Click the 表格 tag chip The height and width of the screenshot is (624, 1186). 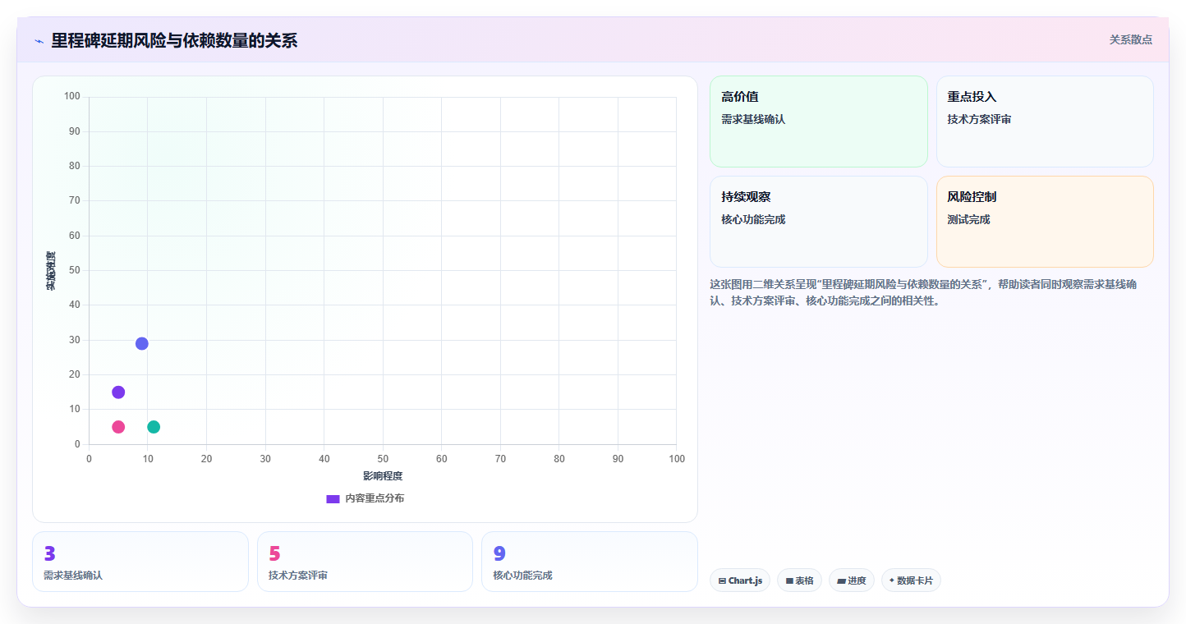pos(799,580)
